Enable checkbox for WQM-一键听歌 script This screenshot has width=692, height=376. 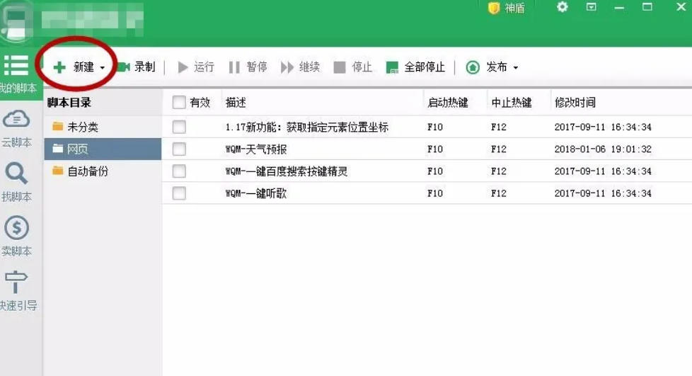click(x=179, y=193)
